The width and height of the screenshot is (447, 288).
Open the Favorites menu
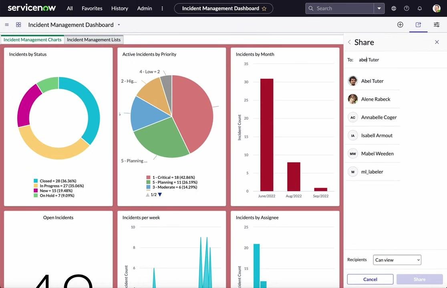coord(92,8)
